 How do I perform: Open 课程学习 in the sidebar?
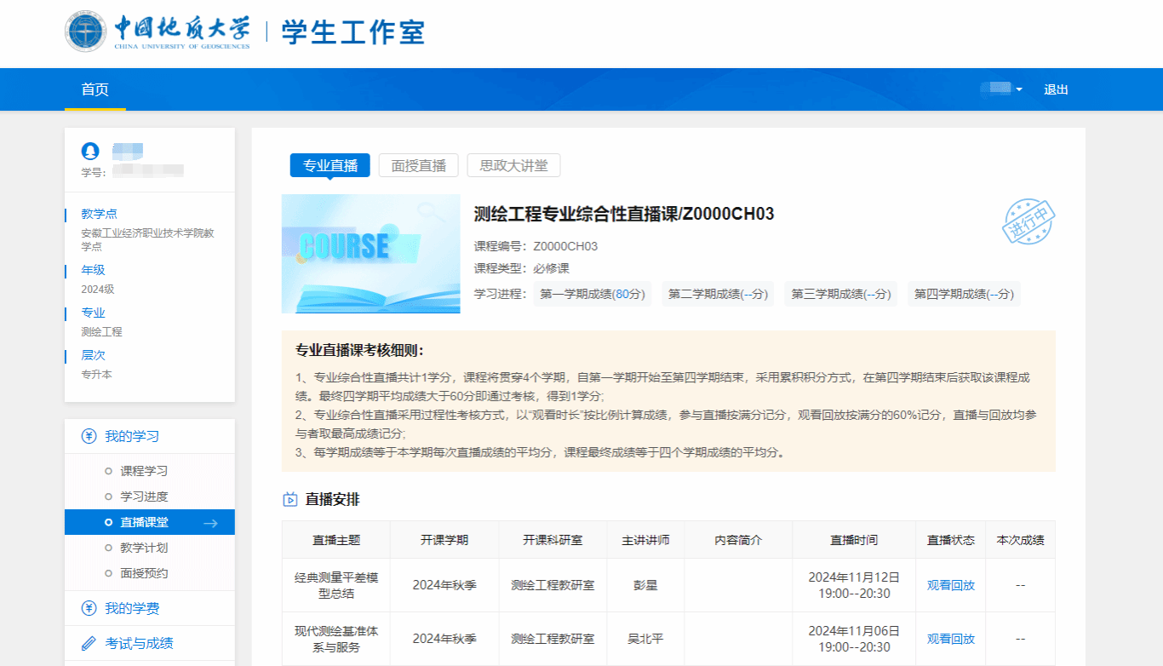tap(144, 471)
